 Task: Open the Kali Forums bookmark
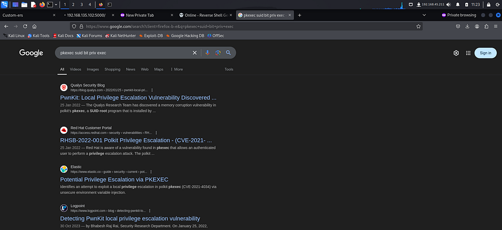point(89,36)
